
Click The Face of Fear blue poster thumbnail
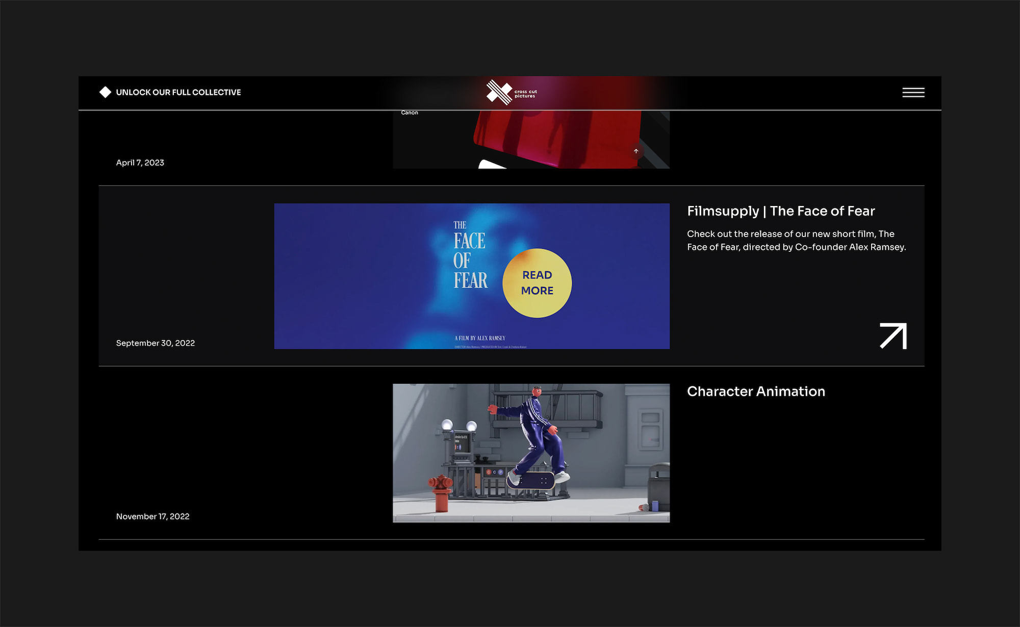(367, 276)
